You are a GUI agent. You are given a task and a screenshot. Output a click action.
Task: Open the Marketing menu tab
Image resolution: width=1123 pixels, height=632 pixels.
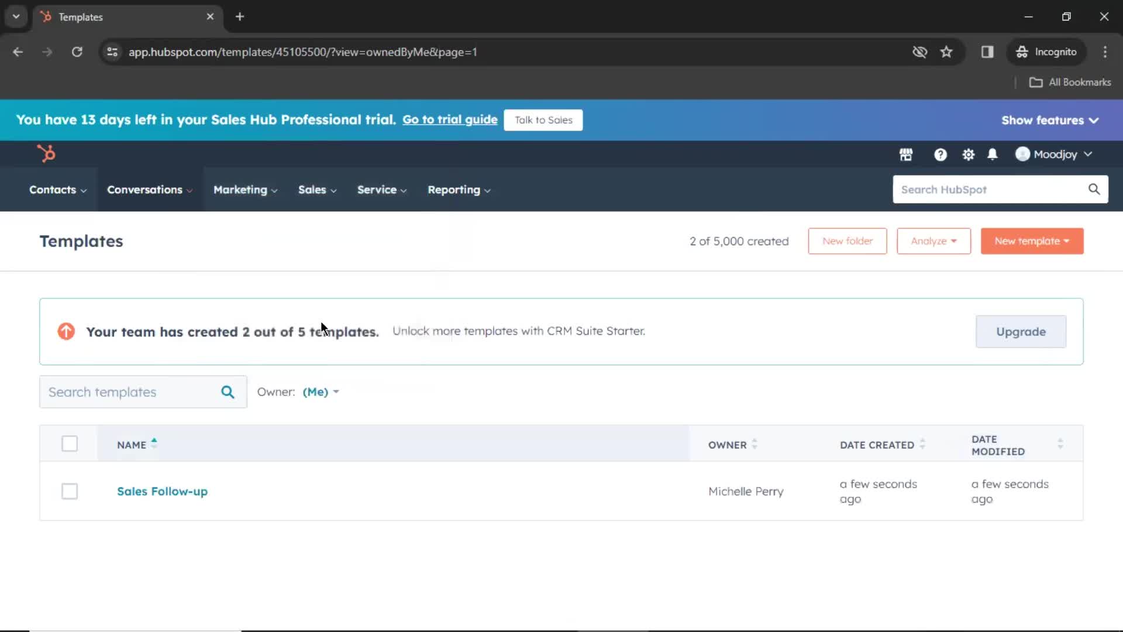[x=240, y=189]
